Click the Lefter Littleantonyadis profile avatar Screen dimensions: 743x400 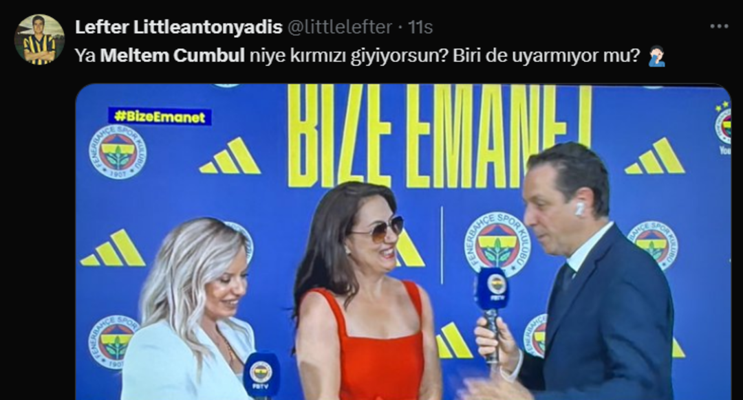click(39, 39)
